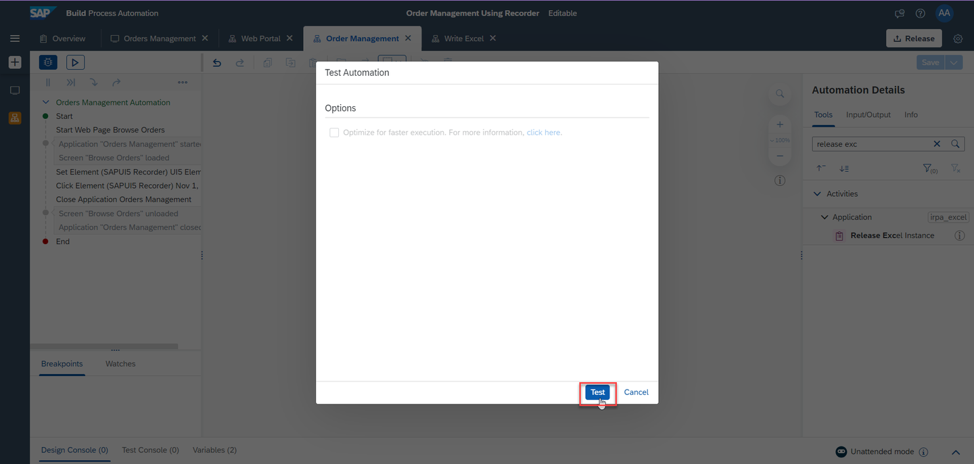Select the Start Web Page Browse Orders step
The height and width of the screenshot is (464, 974).
click(x=110, y=130)
